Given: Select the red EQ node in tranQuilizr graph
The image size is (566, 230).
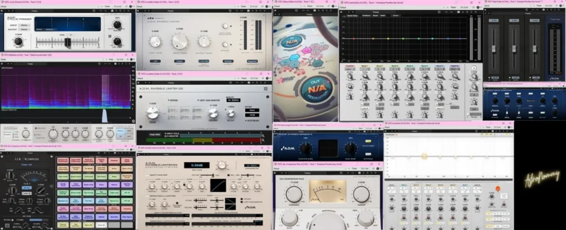Looking at the screenshot, I should pyautogui.click(x=353, y=39).
